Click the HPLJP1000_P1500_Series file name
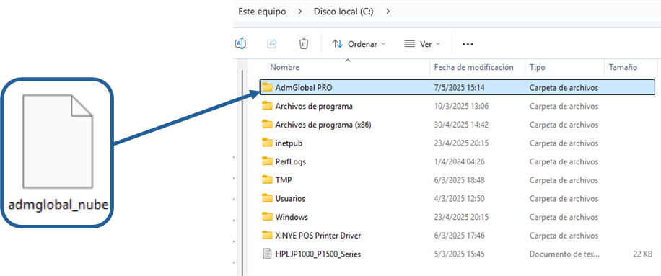This screenshot has width=661, height=276. click(x=318, y=254)
